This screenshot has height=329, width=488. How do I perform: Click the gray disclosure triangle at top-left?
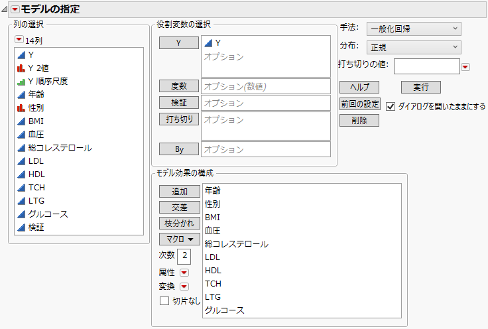(x=5, y=9)
